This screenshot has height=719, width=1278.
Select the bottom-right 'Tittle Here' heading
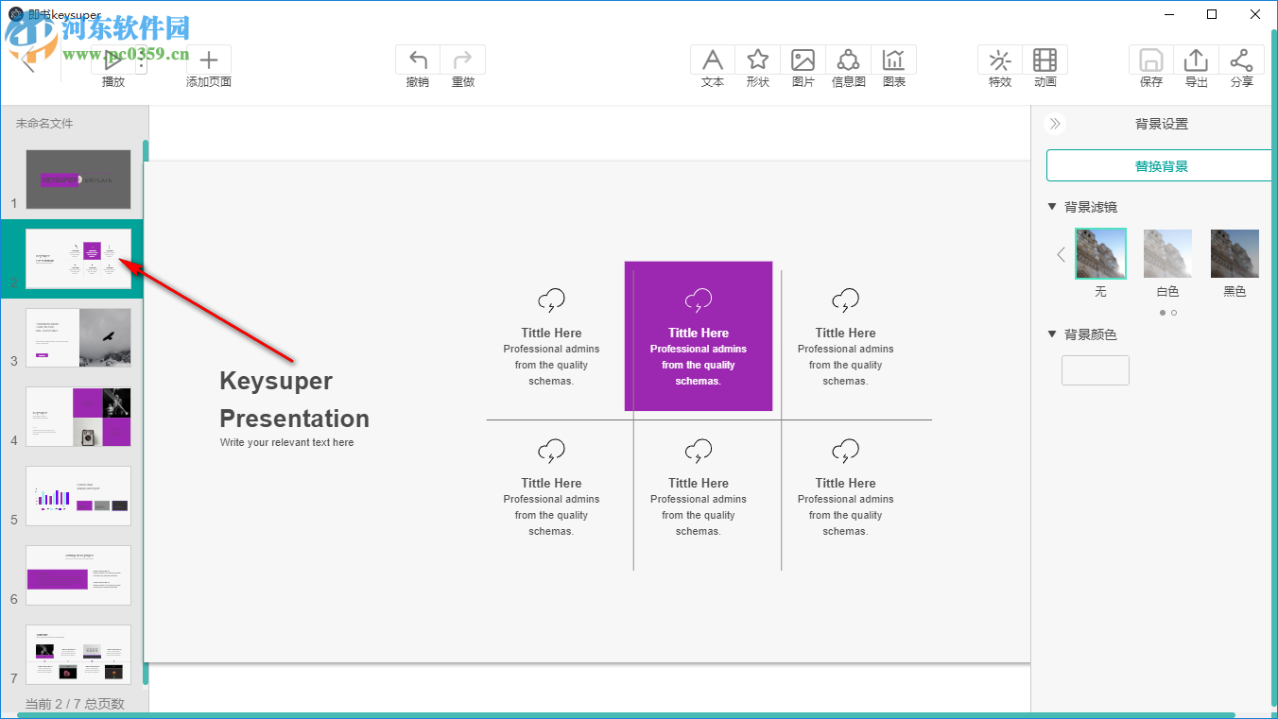(x=846, y=483)
